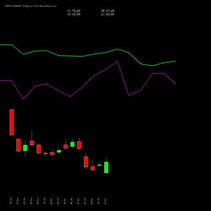Click the close value C: 78.40
Screen dimensions: 211x211
coord(74,11)
